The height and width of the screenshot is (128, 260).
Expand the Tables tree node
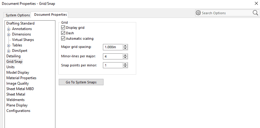9,45
